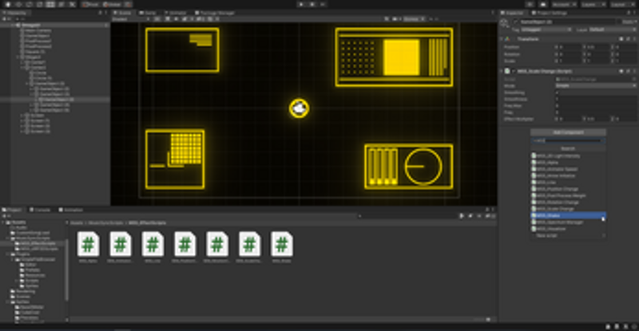Image resolution: width=639 pixels, height=331 pixels.
Task: Click the Transform component icon
Action: (x=507, y=39)
